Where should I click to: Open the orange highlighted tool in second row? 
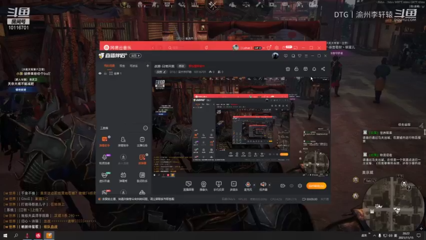point(142,159)
